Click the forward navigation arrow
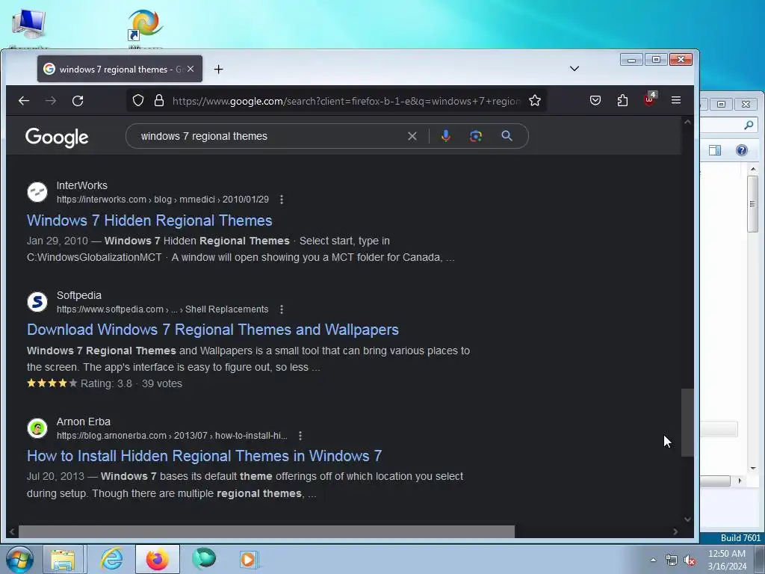 (51, 101)
